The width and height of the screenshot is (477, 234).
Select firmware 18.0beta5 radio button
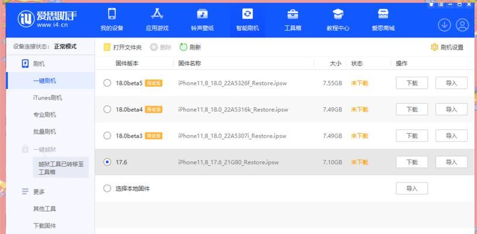click(x=107, y=83)
